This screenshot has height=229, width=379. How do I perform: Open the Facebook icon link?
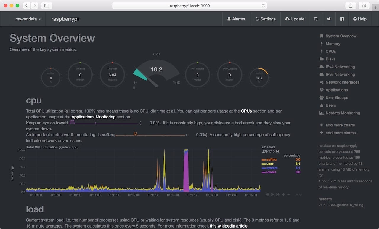pos(342,19)
